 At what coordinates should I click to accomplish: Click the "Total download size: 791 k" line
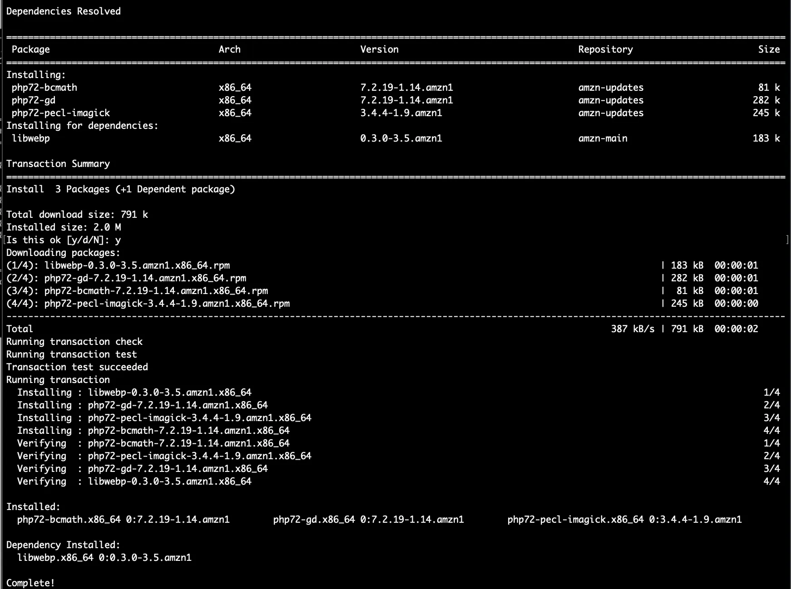77,215
